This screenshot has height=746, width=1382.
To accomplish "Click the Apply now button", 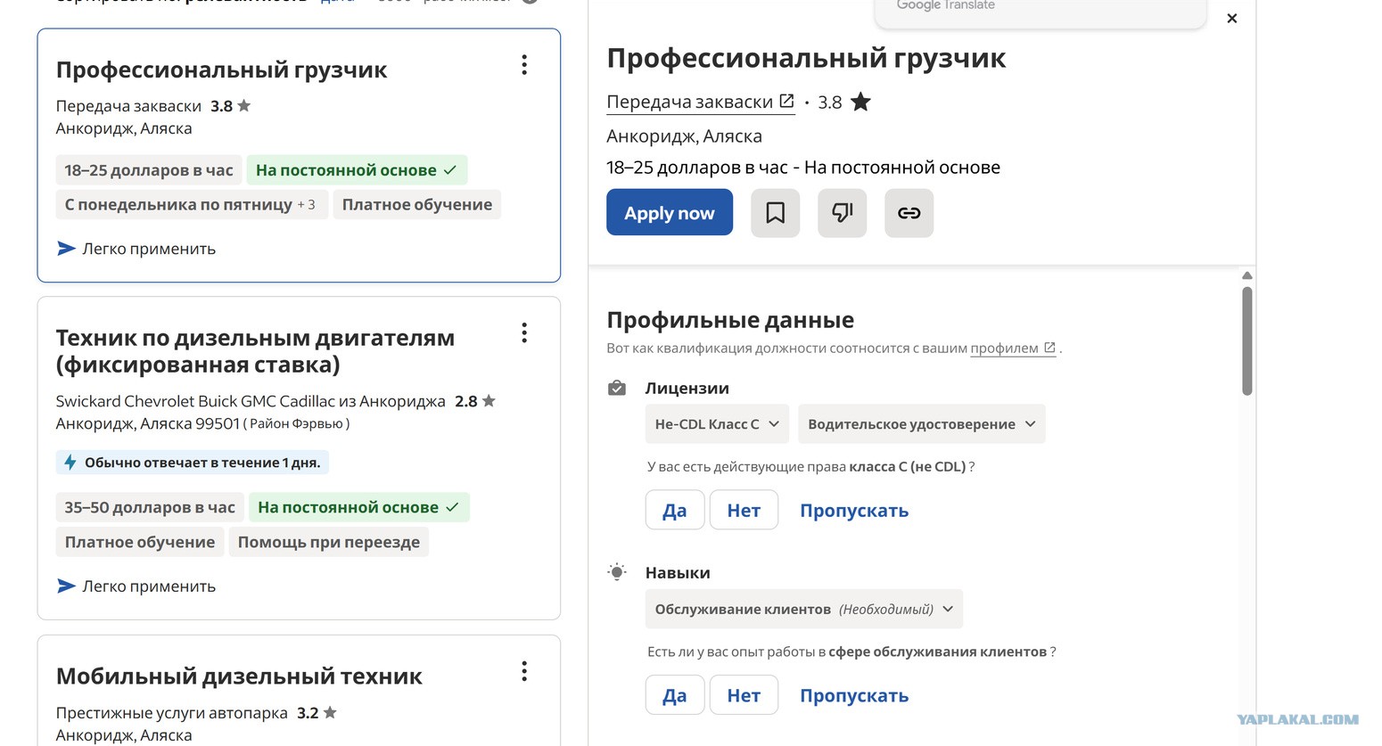I will pyautogui.click(x=670, y=213).
